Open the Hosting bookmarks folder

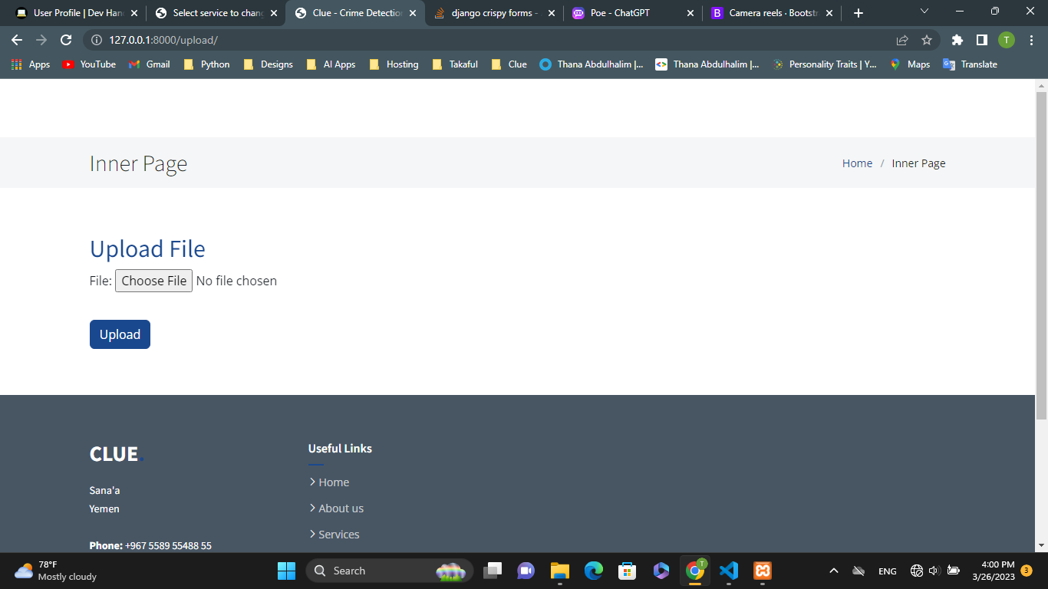(394, 64)
